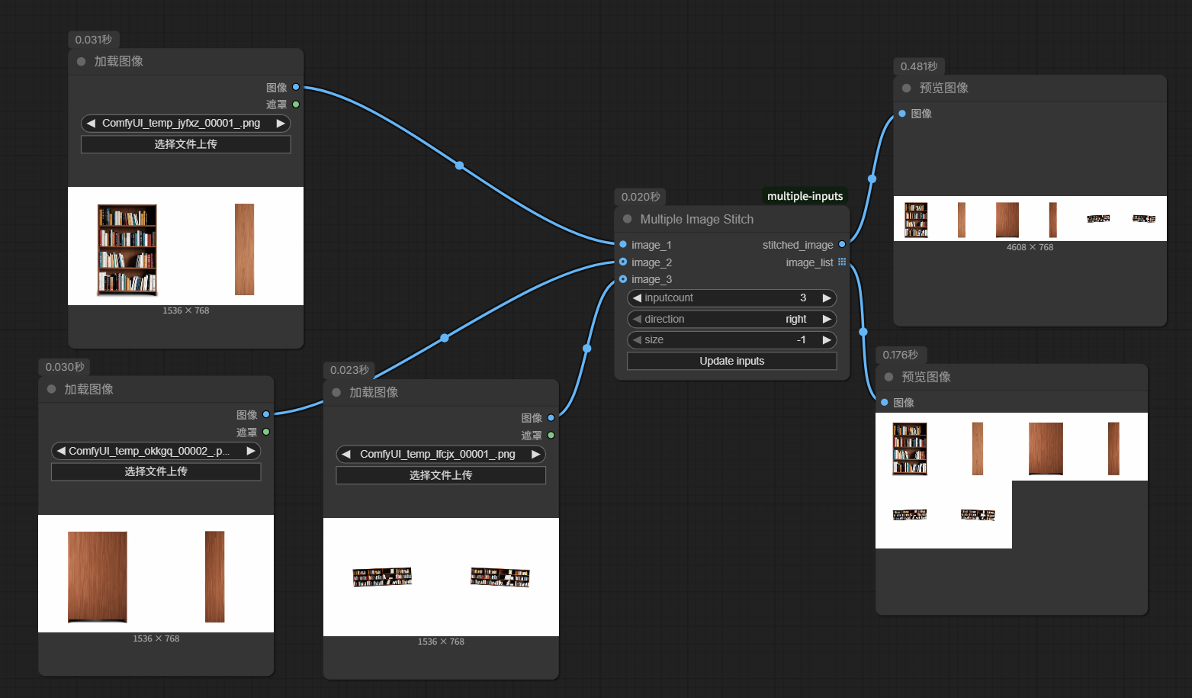Viewport: 1192px width, 698px height.
Task: Select next file after ComfyUI_temp_jyfxz_00001_.png
Action: [x=281, y=123]
